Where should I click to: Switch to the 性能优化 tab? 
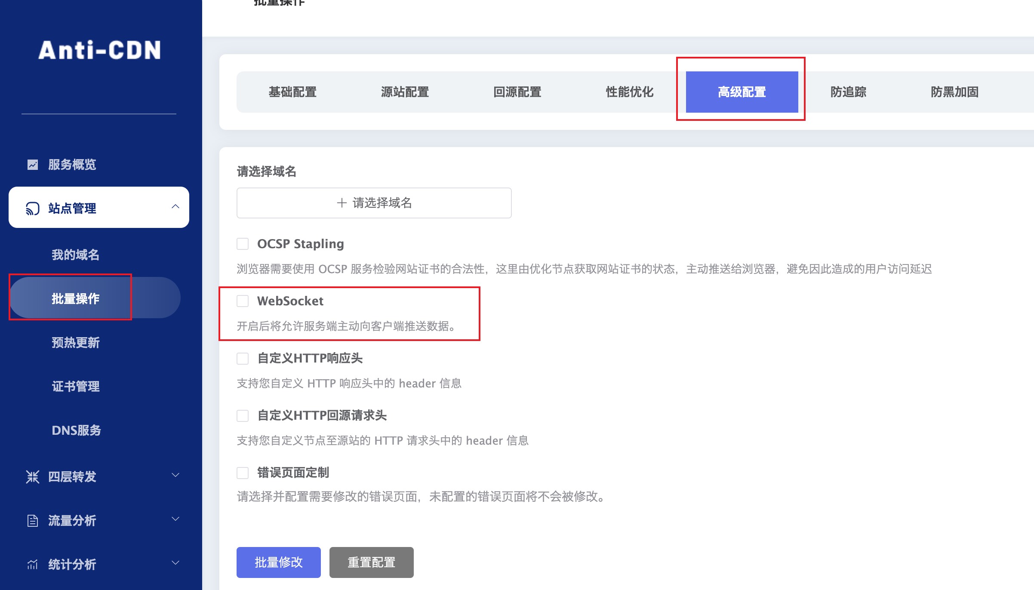[629, 92]
